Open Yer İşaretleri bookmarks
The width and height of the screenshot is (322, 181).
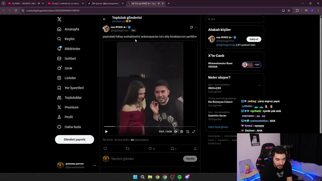click(x=70, y=88)
